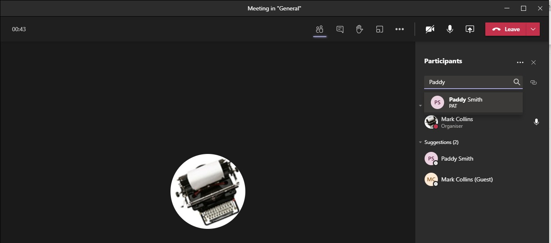
Task: Copy the meeting join link icon
Action: 534,82
